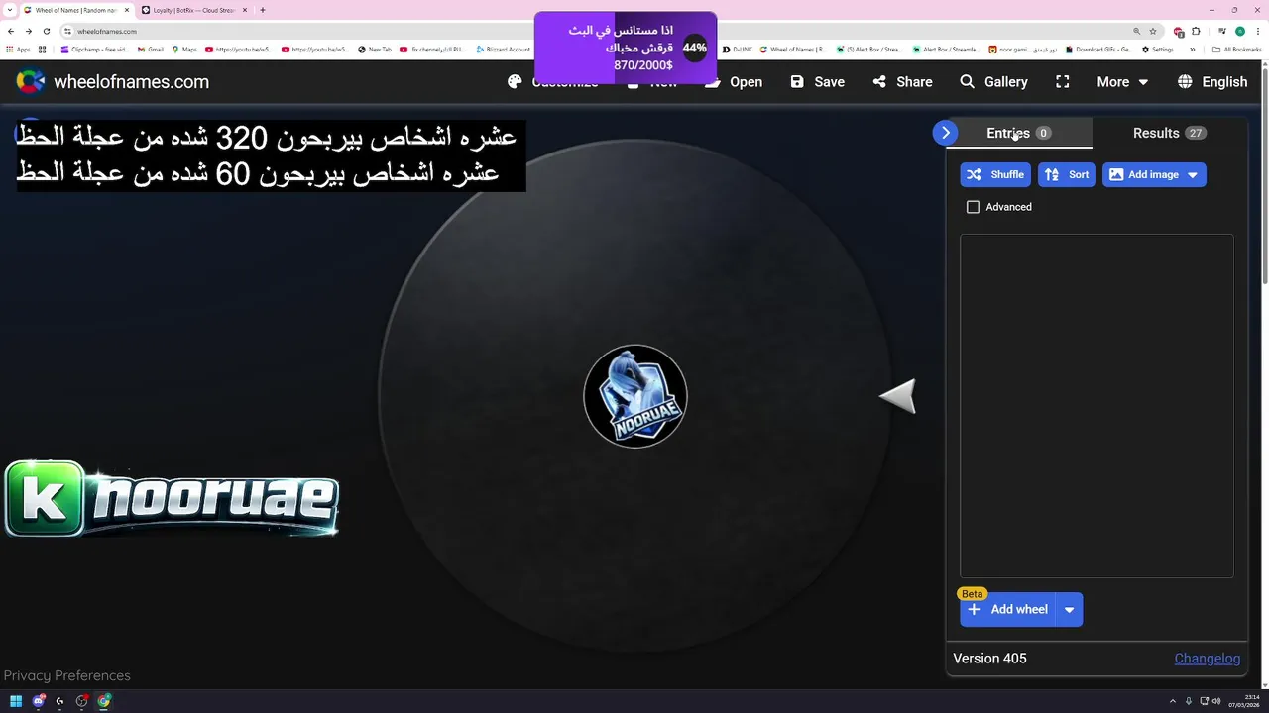Open the Windows Start menu

[16, 701]
